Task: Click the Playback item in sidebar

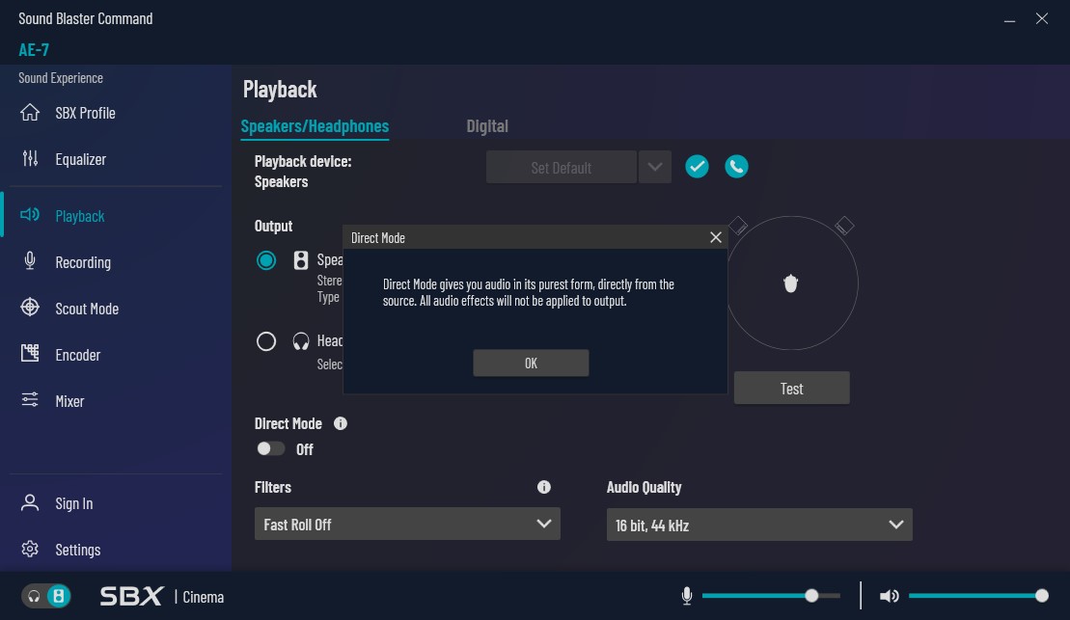Action: [80, 216]
